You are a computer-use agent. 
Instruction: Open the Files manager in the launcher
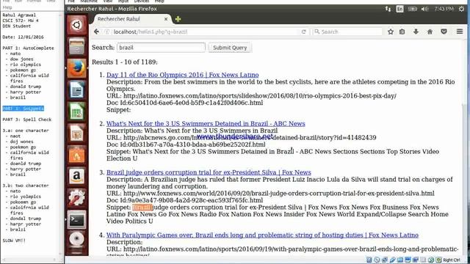76,46
